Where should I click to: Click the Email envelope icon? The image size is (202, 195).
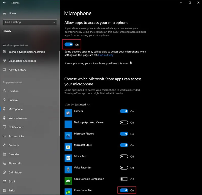tap(4, 181)
